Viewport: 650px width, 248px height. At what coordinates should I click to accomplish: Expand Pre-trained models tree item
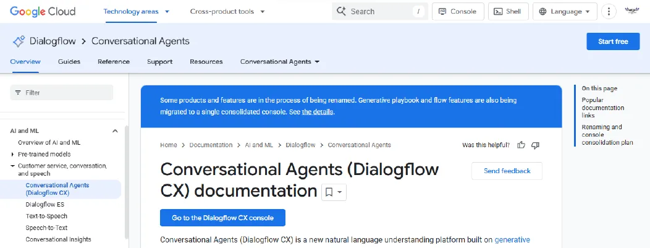pyautogui.click(x=12, y=154)
